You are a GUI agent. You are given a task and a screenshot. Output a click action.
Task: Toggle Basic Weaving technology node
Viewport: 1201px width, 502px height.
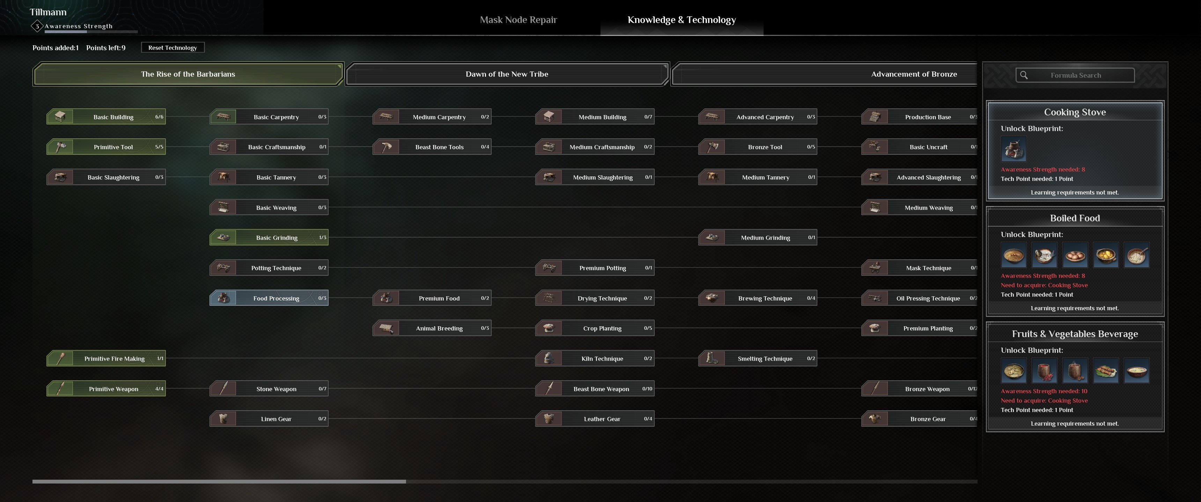point(268,207)
